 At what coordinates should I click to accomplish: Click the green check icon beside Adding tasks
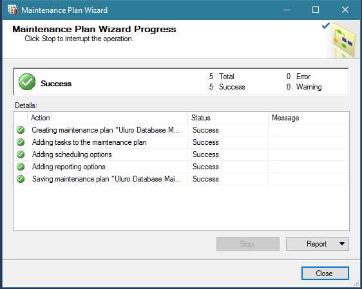click(21, 142)
